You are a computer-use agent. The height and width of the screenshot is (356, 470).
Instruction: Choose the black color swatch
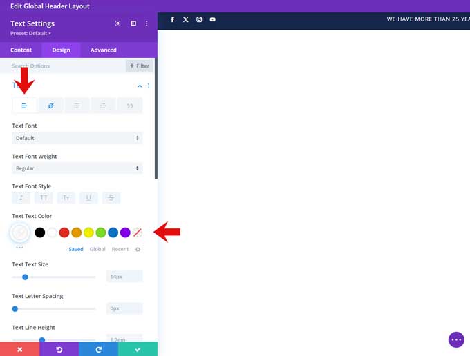(x=40, y=233)
